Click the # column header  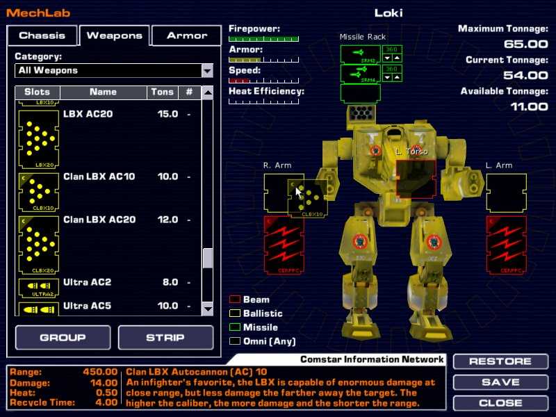point(189,92)
